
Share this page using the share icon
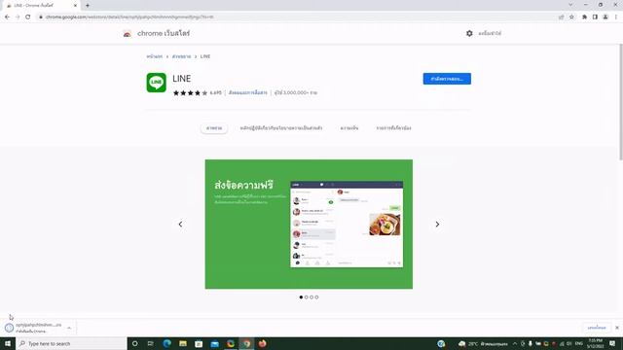[x=561, y=17]
